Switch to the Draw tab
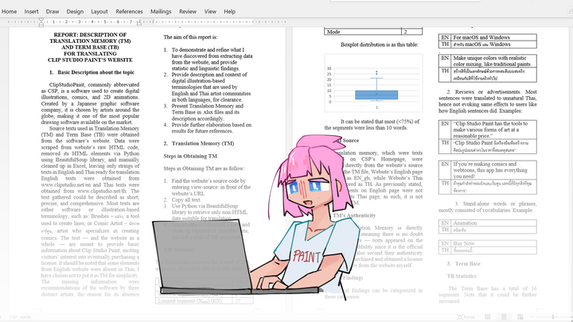Image resolution: width=573 pixels, height=322 pixels. pyautogui.click(x=53, y=11)
